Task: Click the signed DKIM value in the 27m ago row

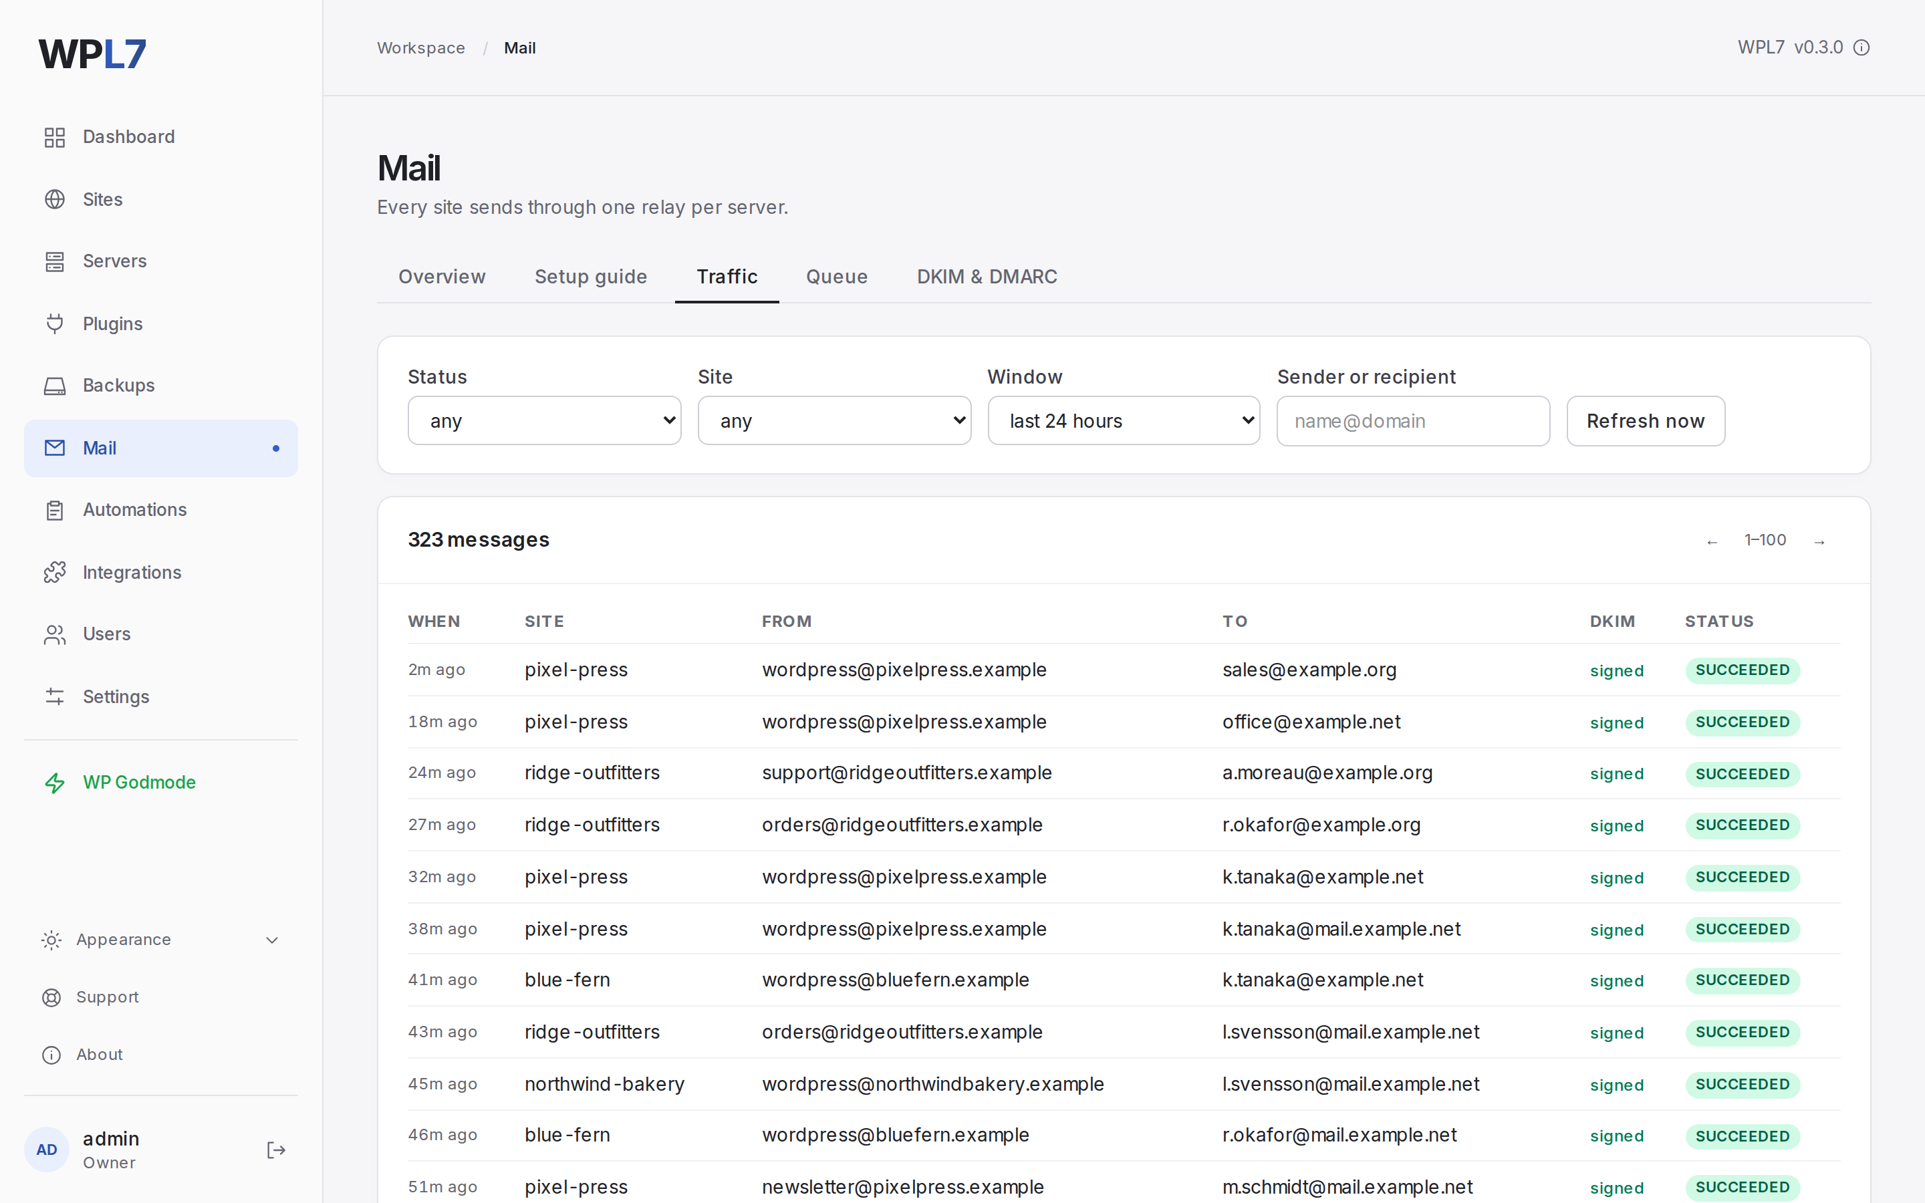Action: (x=1616, y=826)
